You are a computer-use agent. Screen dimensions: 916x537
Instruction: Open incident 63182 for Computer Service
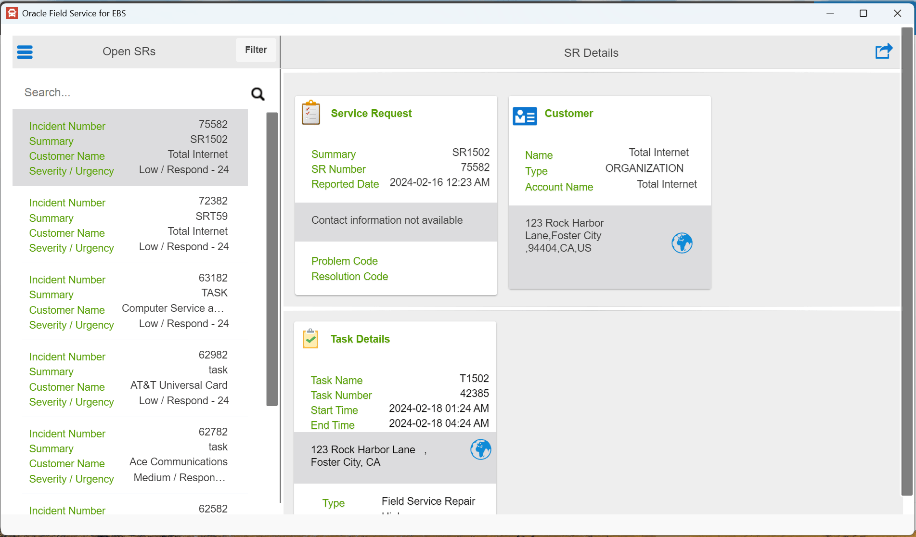click(130, 302)
